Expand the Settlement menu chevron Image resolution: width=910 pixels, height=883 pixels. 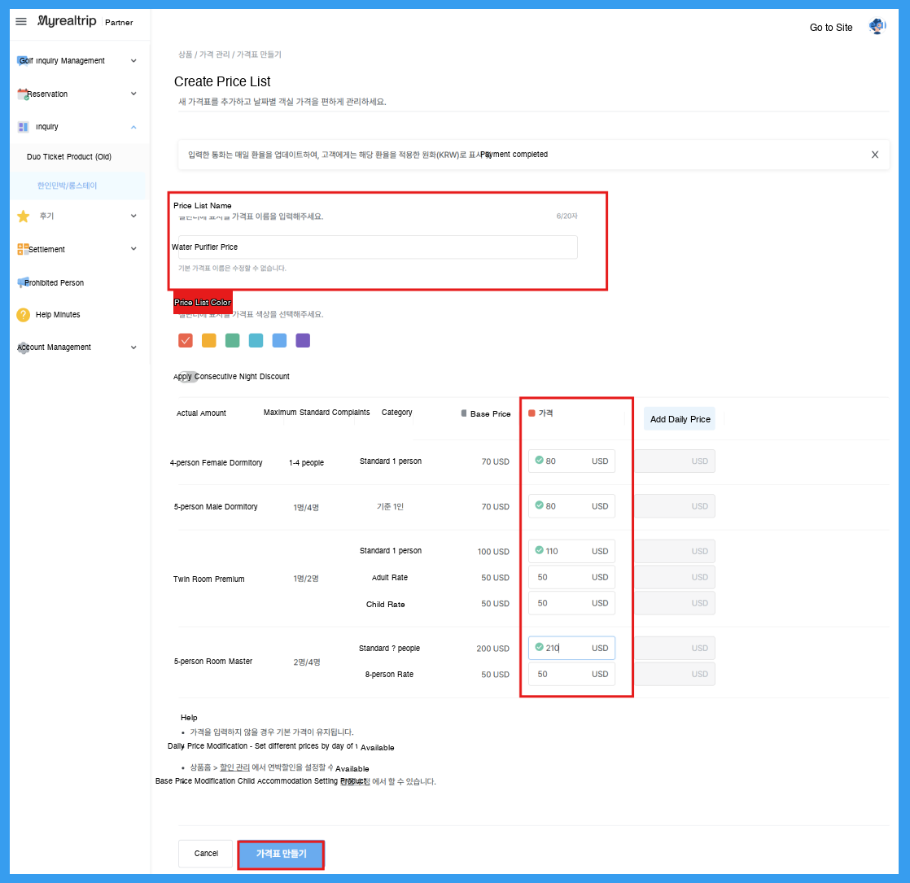tap(133, 249)
